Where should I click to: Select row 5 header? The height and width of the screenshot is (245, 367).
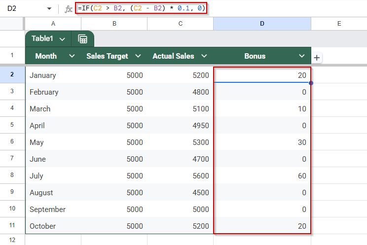pyautogui.click(x=12, y=125)
